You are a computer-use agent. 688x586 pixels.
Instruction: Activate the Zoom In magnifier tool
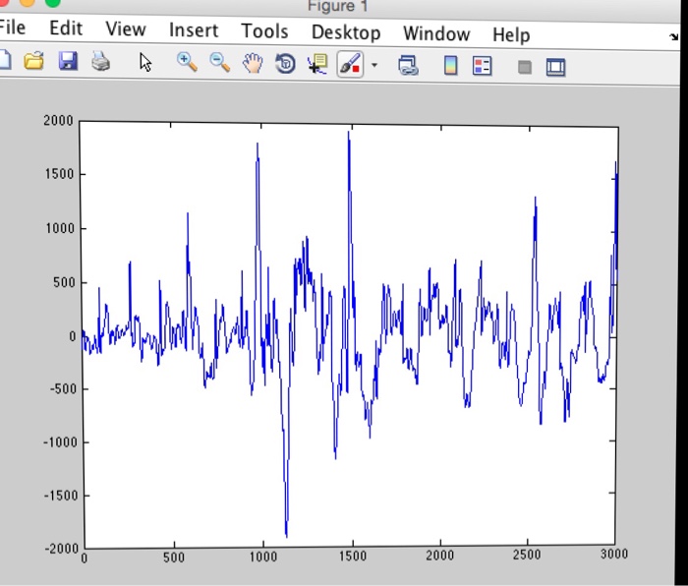click(x=187, y=62)
